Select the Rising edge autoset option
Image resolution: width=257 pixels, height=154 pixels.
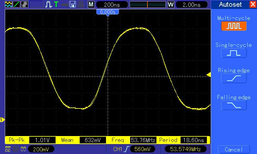pyautogui.click(x=234, y=78)
